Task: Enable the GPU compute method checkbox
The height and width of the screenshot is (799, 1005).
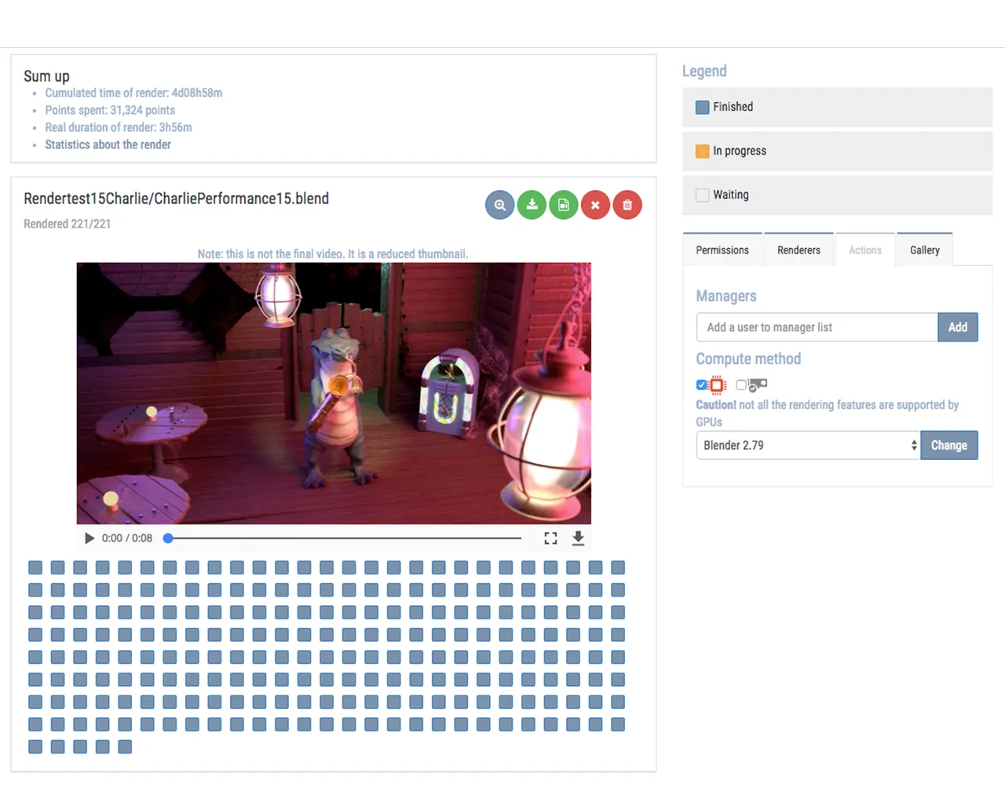Action: tap(741, 385)
